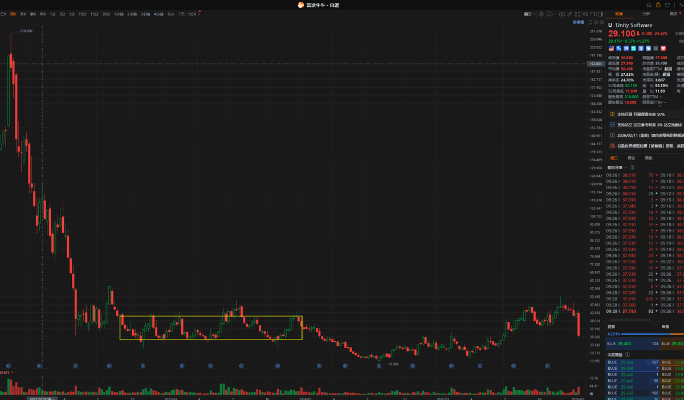The image size is (684, 400).
Task: Expand the chart layout box dropdown
Action: point(553,14)
